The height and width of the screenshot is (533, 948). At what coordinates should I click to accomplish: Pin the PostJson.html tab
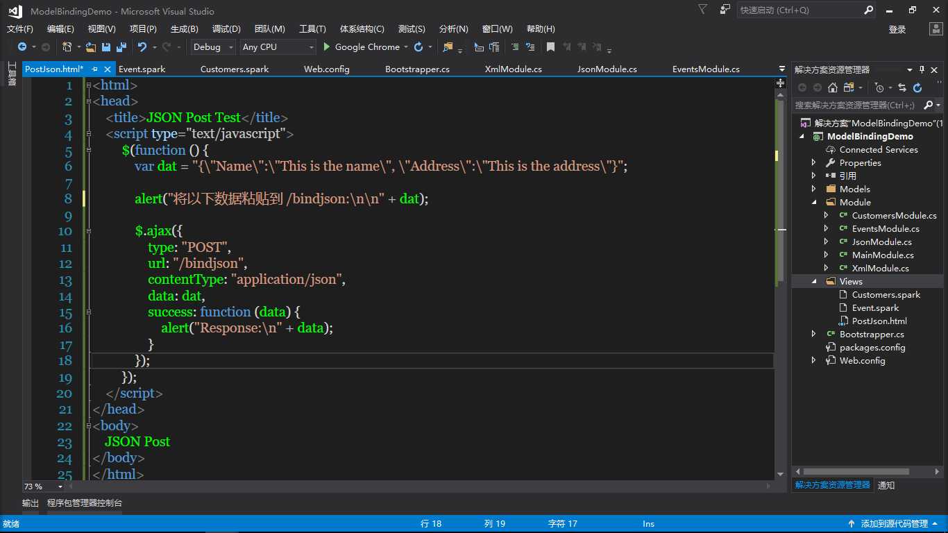tap(94, 69)
